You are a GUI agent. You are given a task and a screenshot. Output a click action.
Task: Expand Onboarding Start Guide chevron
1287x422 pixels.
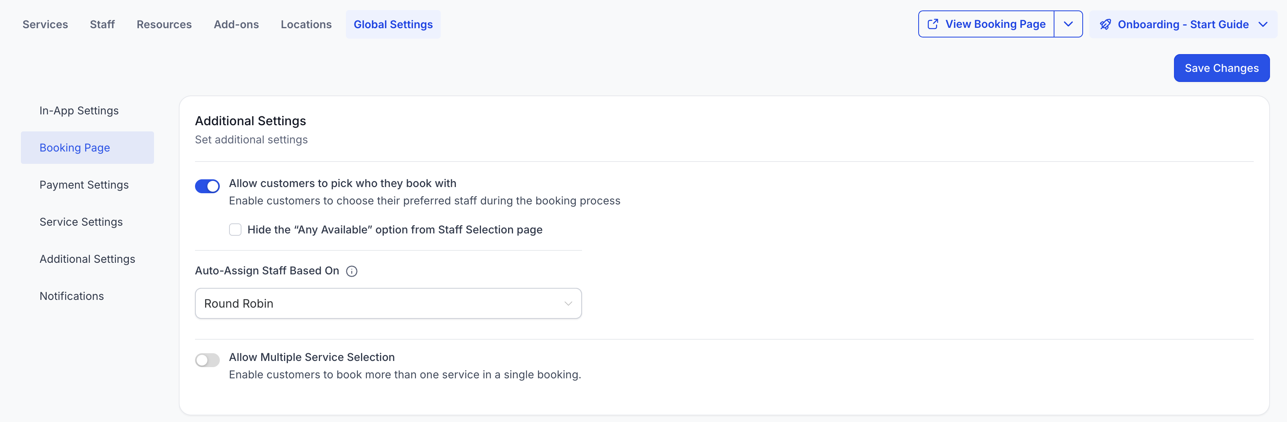(x=1263, y=24)
